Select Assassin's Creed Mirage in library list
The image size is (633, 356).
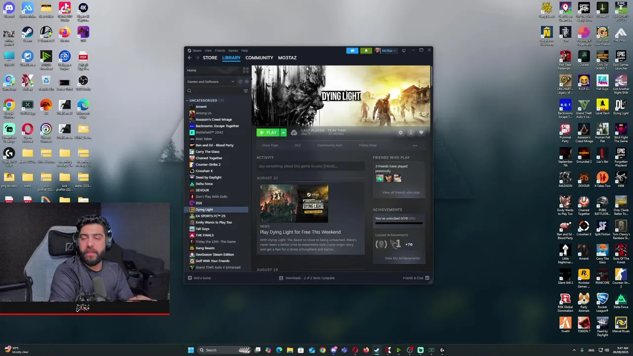tap(214, 120)
